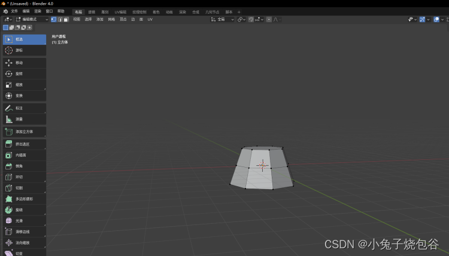The width and height of the screenshot is (449, 256).
Task: Enable edge select mode
Action: (x=60, y=20)
